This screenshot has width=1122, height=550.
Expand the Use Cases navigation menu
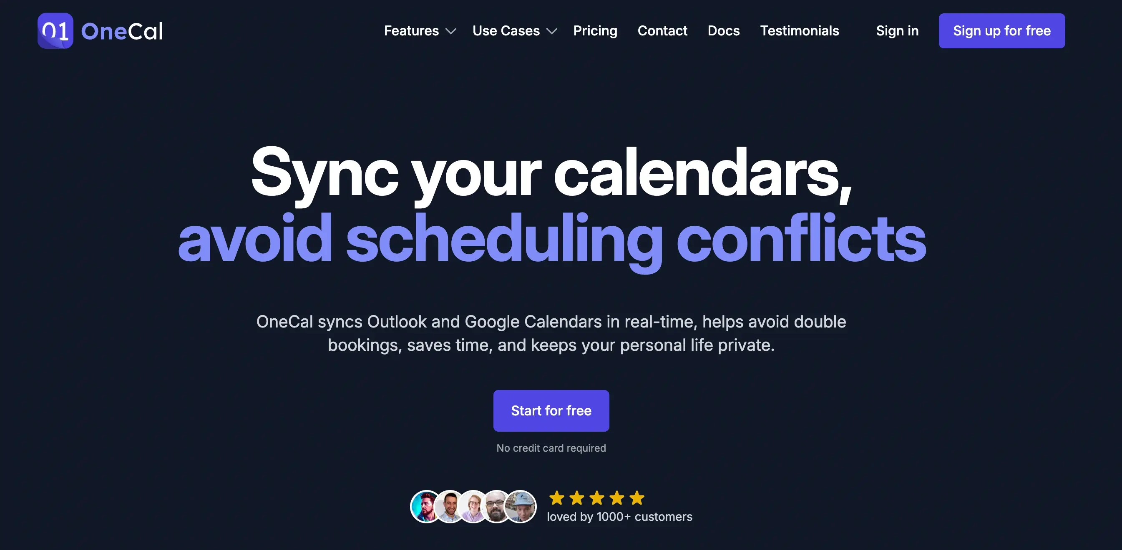point(513,31)
